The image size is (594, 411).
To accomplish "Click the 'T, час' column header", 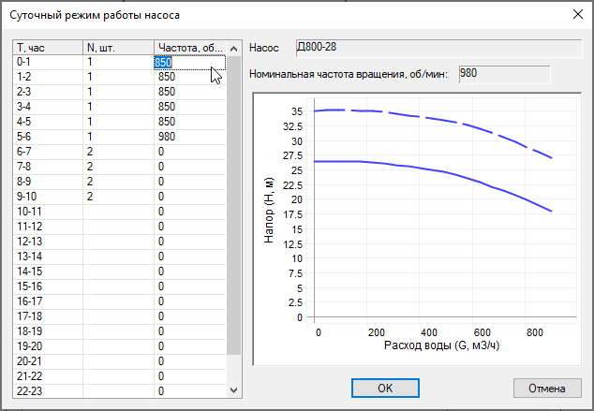I will tap(47, 47).
